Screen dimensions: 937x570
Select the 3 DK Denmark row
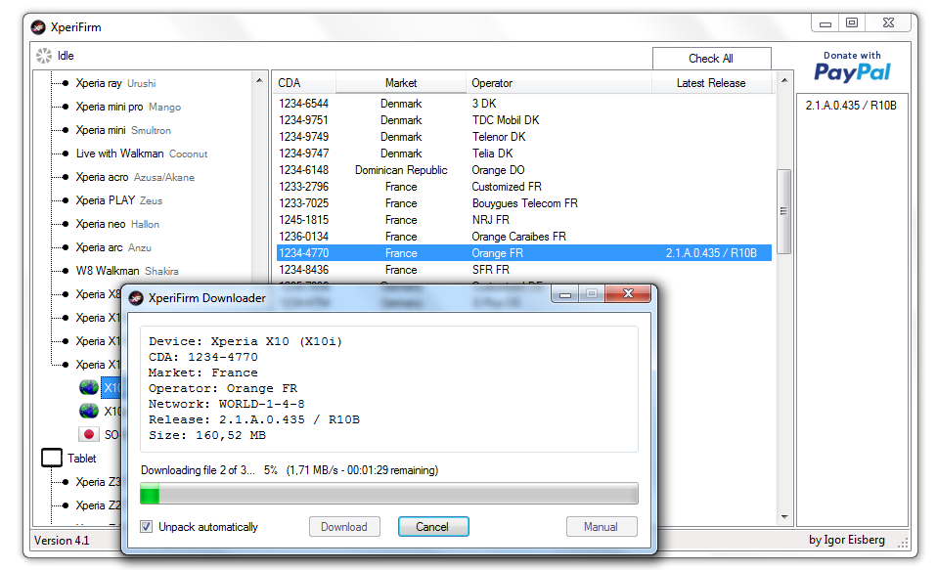tap(524, 104)
